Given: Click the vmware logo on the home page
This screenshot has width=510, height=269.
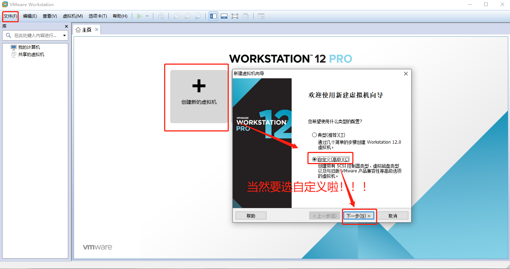Looking at the screenshot, I should 98,247.
